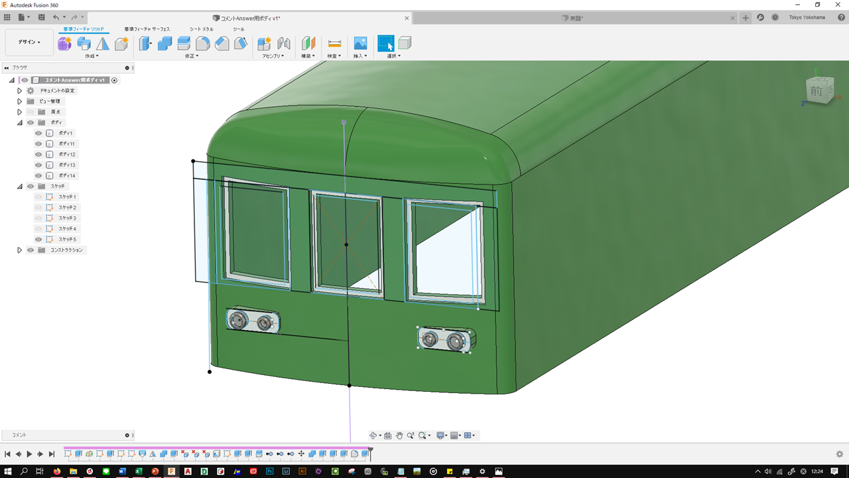Collapse the ボディ folder in browser
The width and height of the screenshot is (849, 478).
click(20, 123)
